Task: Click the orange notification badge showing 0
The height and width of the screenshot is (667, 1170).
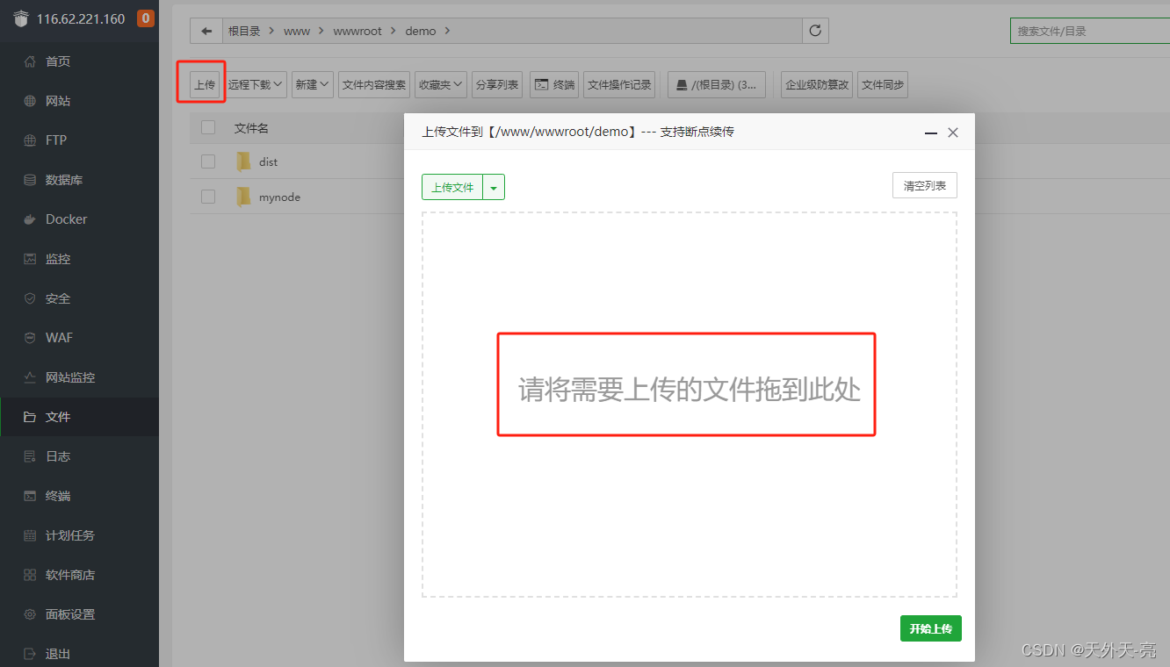Action: click(x=146, y=18)
